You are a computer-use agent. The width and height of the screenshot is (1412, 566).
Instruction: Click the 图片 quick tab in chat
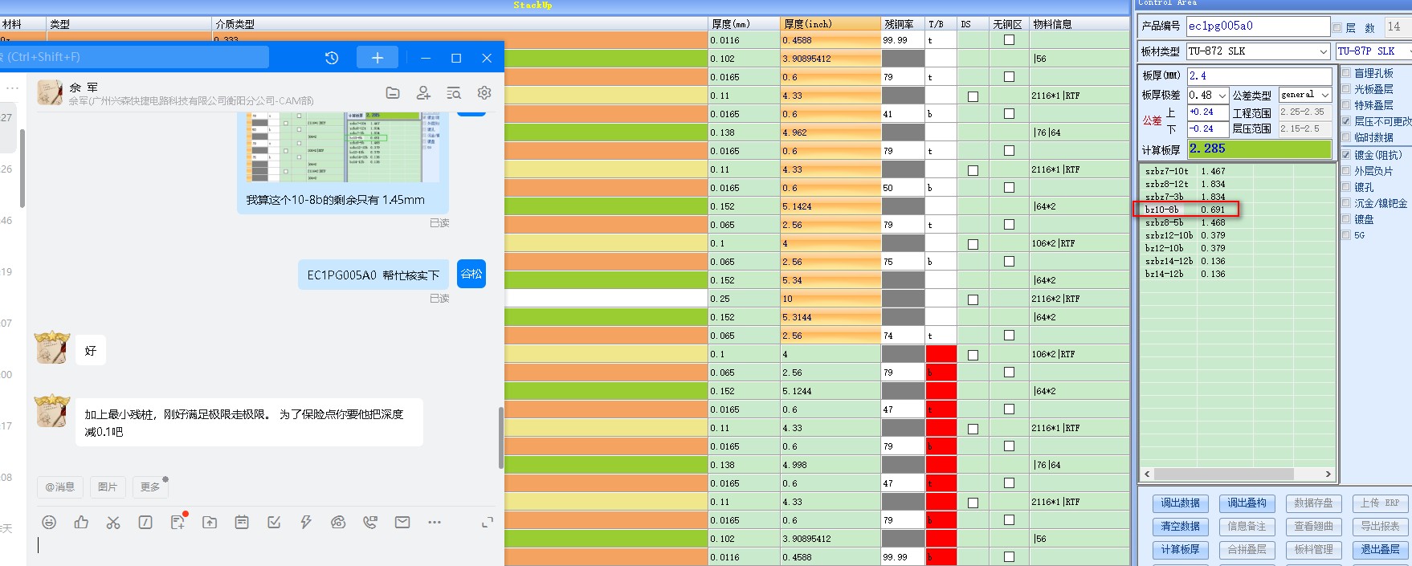click(108, 487)
